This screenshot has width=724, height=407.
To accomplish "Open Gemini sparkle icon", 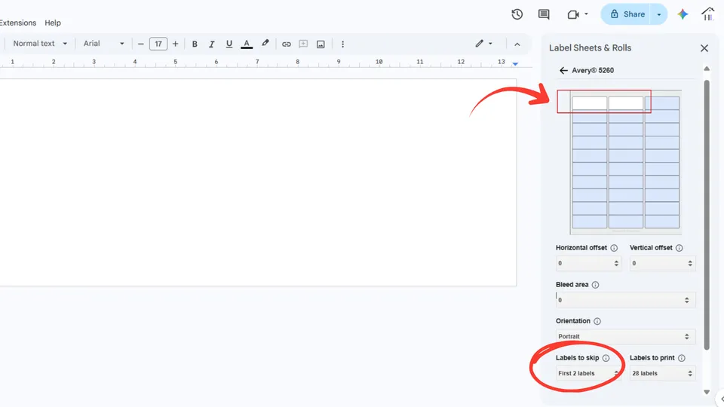I will point(683,14).
